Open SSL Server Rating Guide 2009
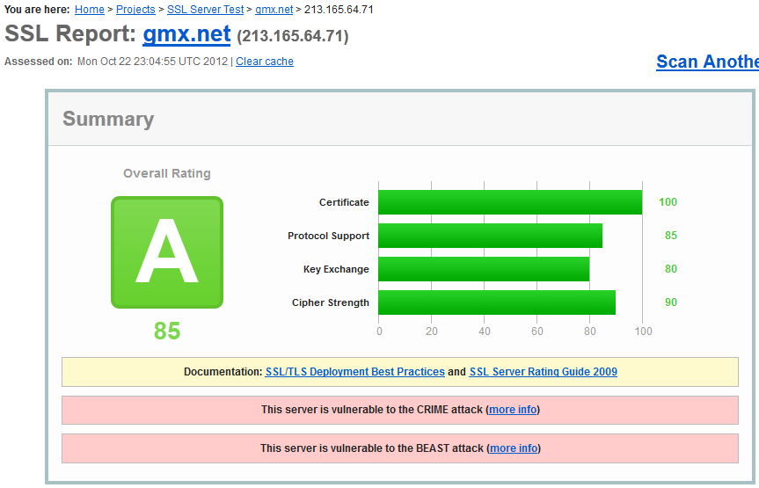The image size is (759, 488). coord(543,372)
